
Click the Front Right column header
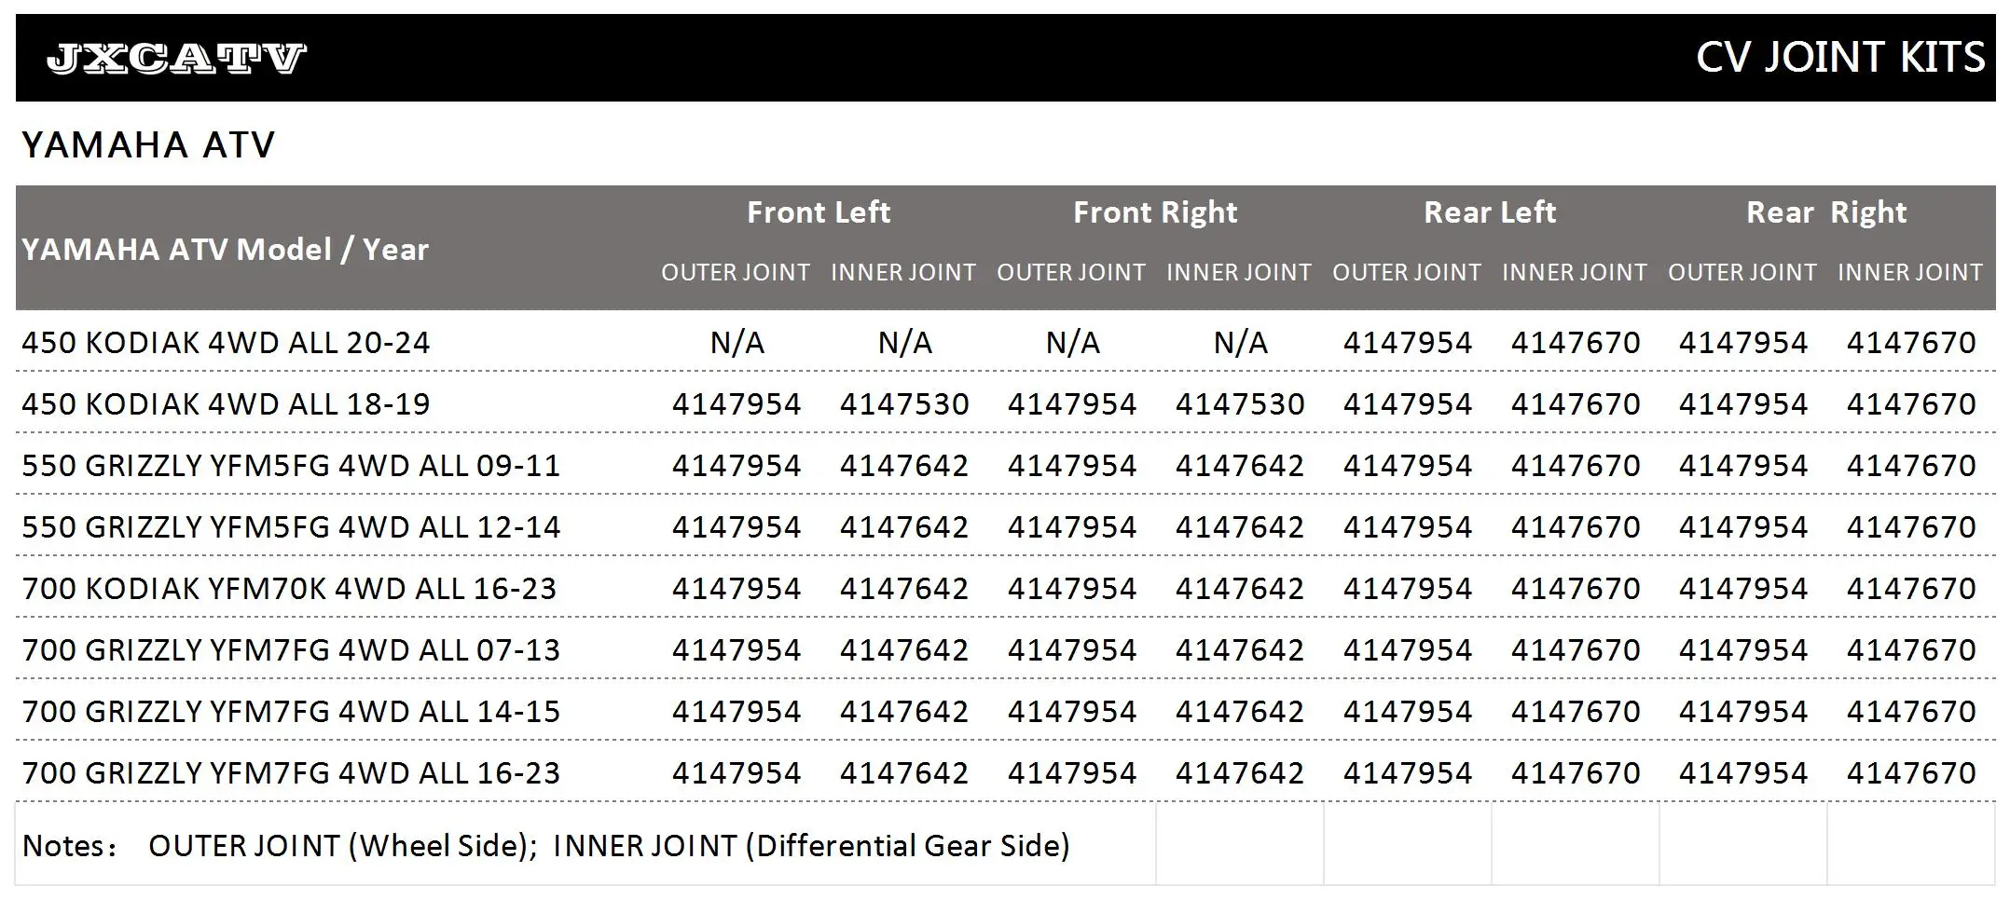(x=1155, y=212)
